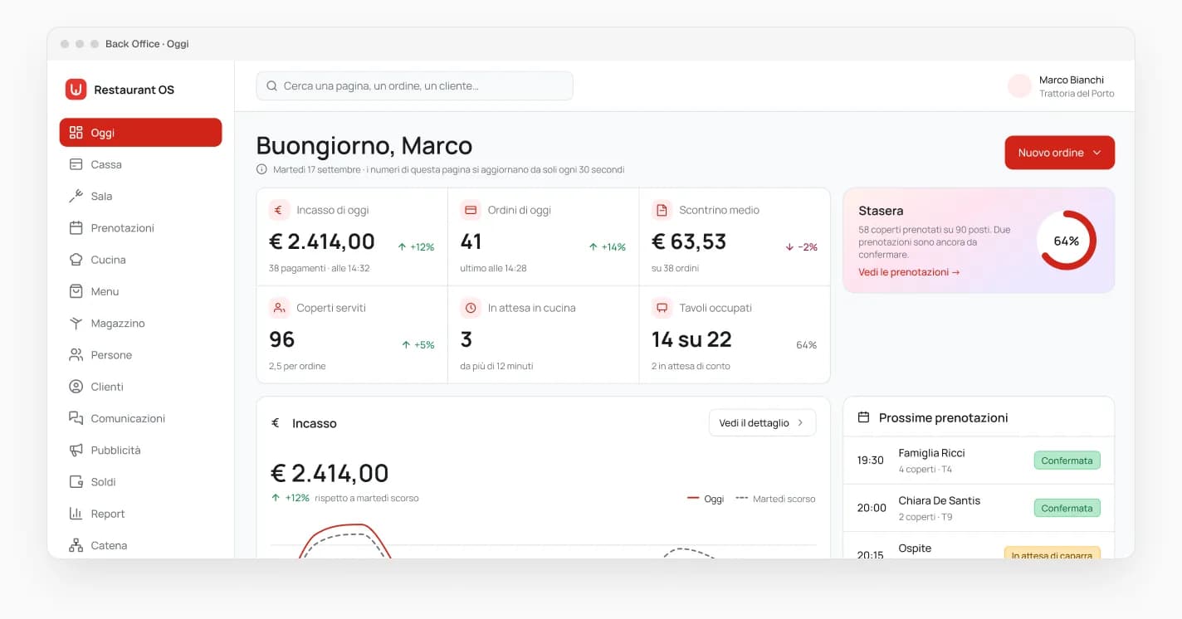This screenshot has width=1182, height=619.
Task: Click the Trattoria del Porto label
Action: pos(1077,94)
